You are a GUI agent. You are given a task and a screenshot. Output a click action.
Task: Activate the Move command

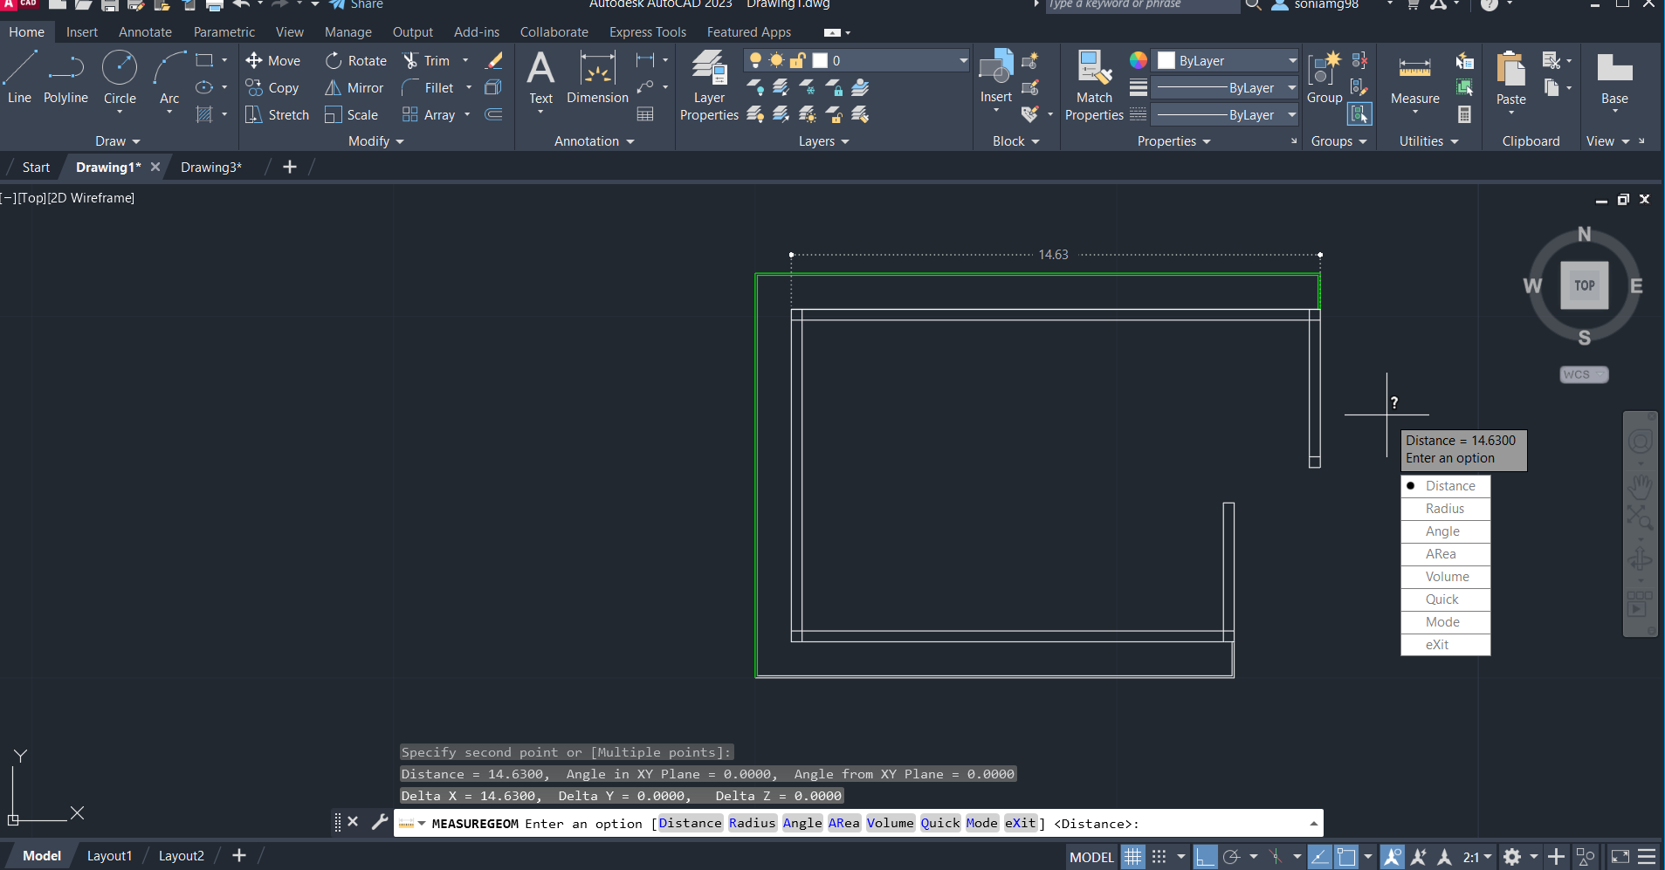click(x=273, y=60)
